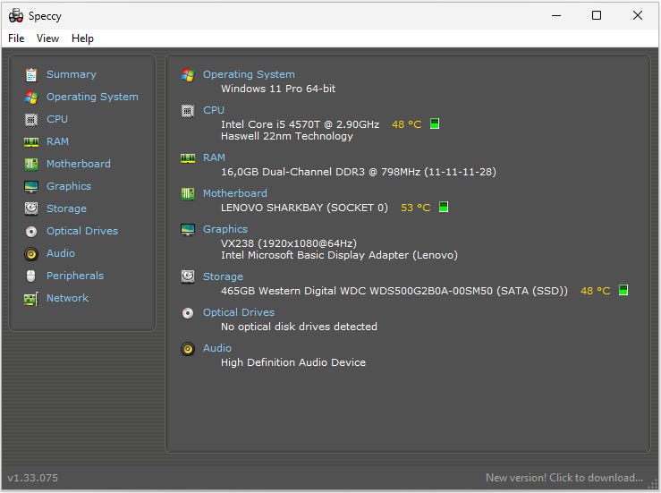Click the Summary clipboard icon in sidebar
Viewport: 661px width, 493px height.
[x=31, y=74]
